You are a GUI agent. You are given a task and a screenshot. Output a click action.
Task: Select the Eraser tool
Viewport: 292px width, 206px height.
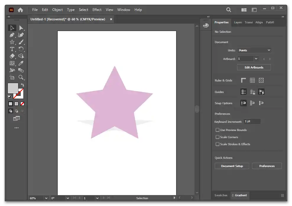tap(12, 56)
